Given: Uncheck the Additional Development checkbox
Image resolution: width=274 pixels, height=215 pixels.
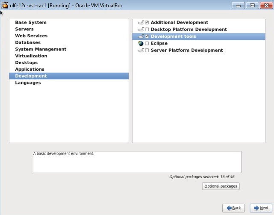Looking at the screenshot, I should pyautogui.click(x=147, y=22).
